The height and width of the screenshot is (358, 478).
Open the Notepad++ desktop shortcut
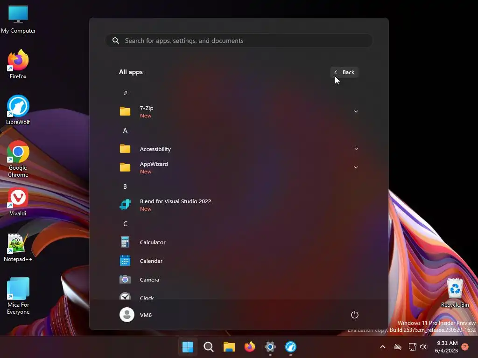pyautogui.click(x=18, y=247)
